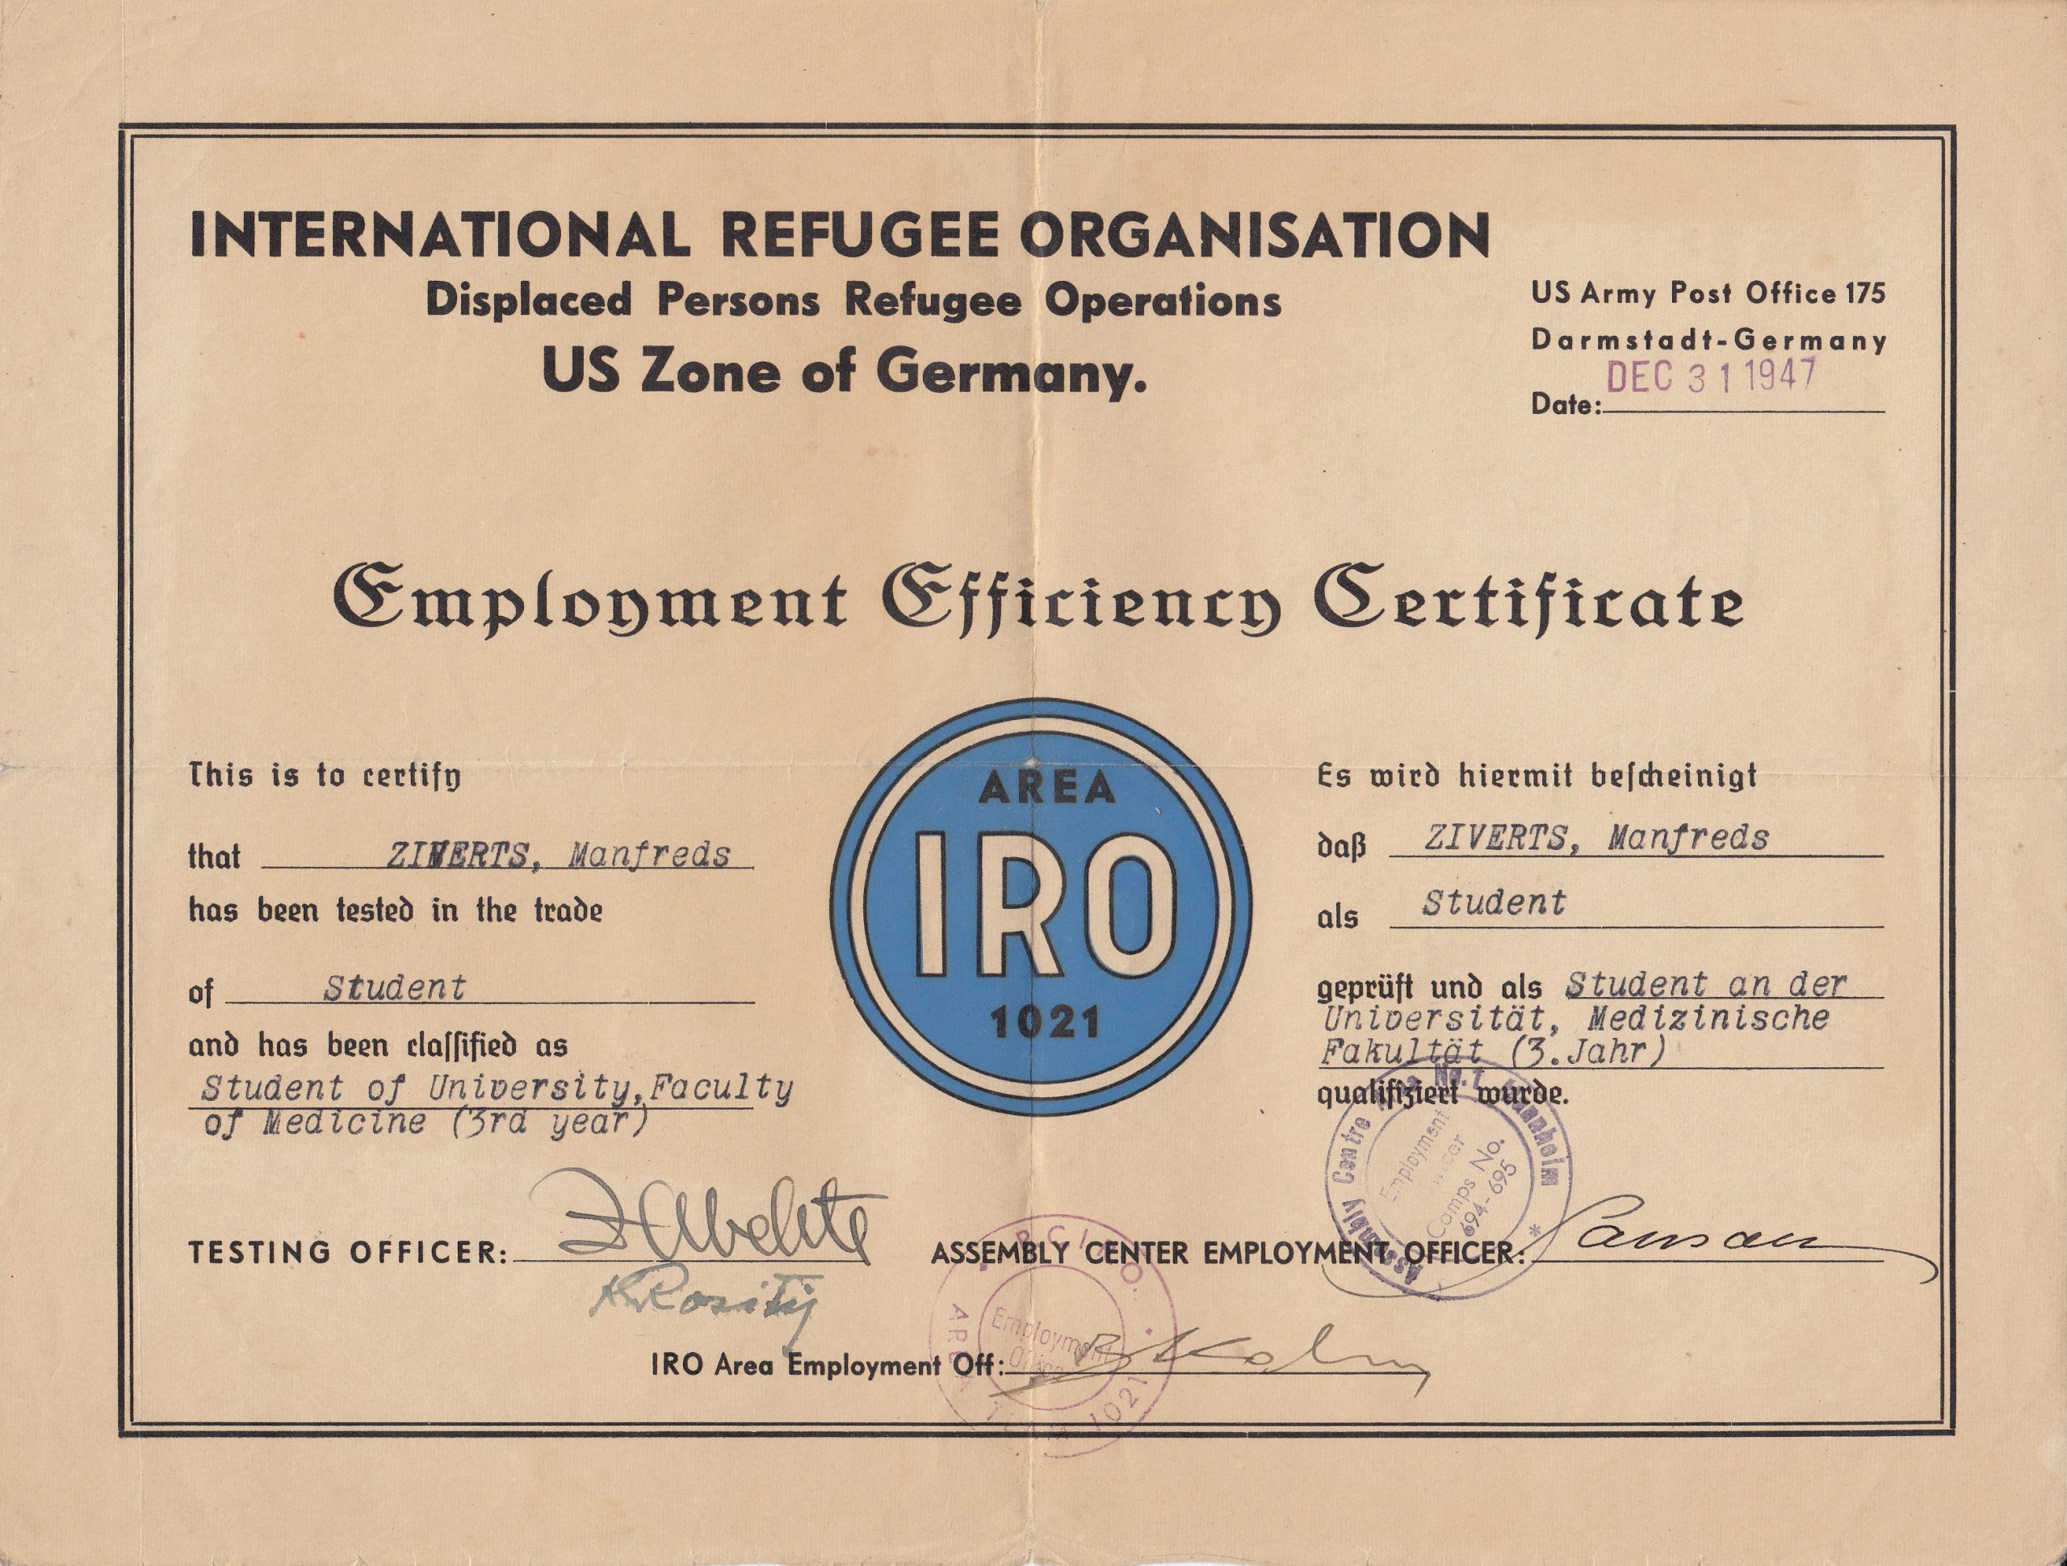Screen dimensions: 2067x1566
Task: Click the 'Es wird hiermit bescheinigt' text
Action: coord(1537,776)
